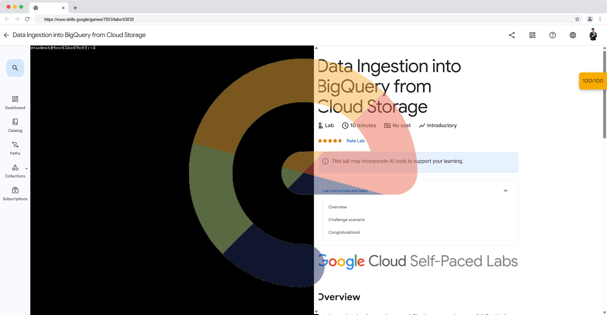The width and height of the screenshot is (607, 315).
Task: Expand the Collections dropdown arrow
Action: tap(27, 169)
